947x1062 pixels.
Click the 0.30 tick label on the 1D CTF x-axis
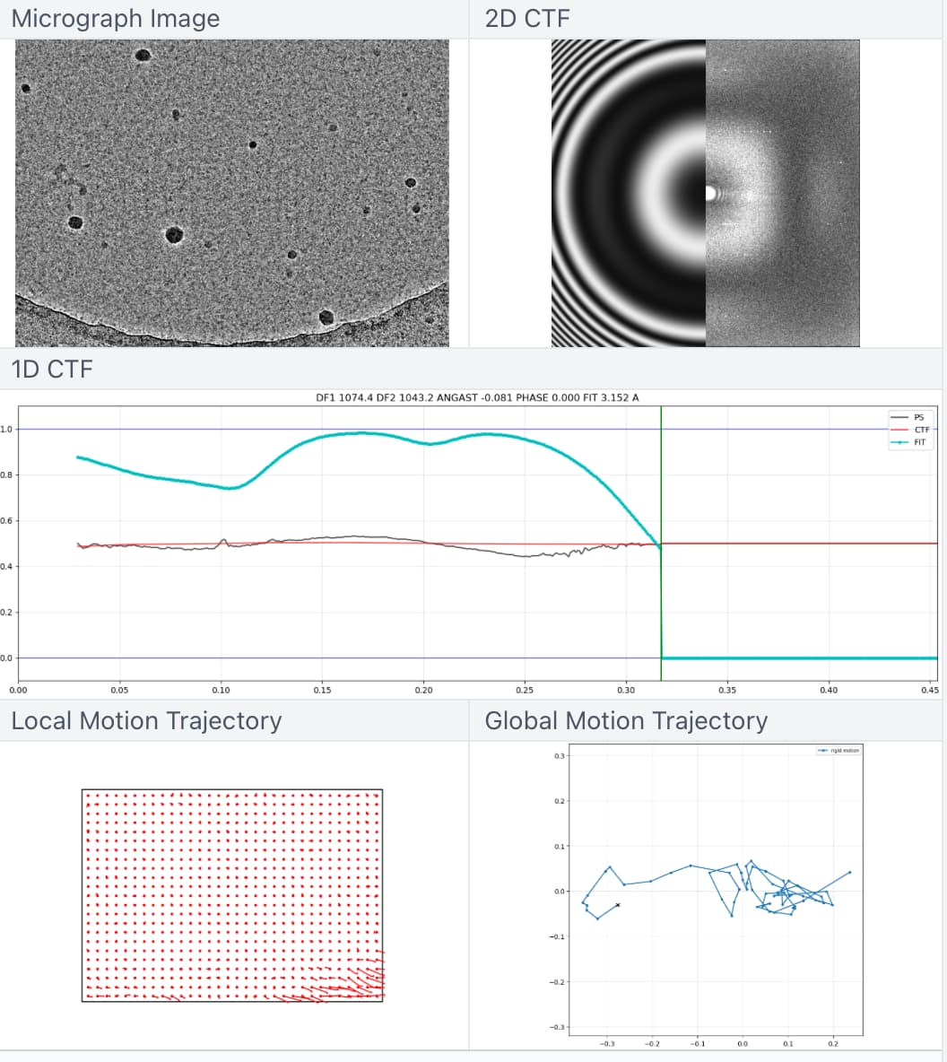[x=626, y=690]
